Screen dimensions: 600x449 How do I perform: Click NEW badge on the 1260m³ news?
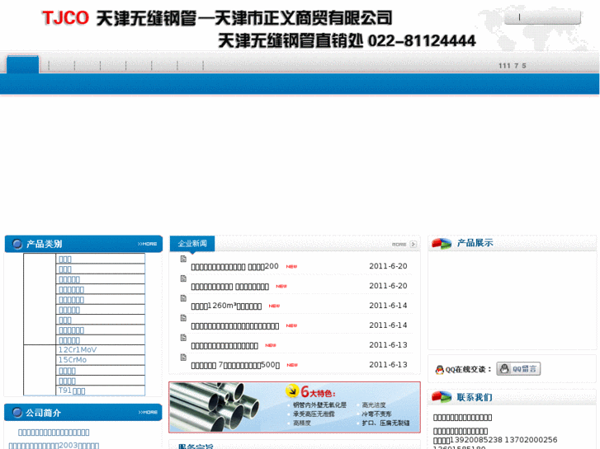coord(274,306)
